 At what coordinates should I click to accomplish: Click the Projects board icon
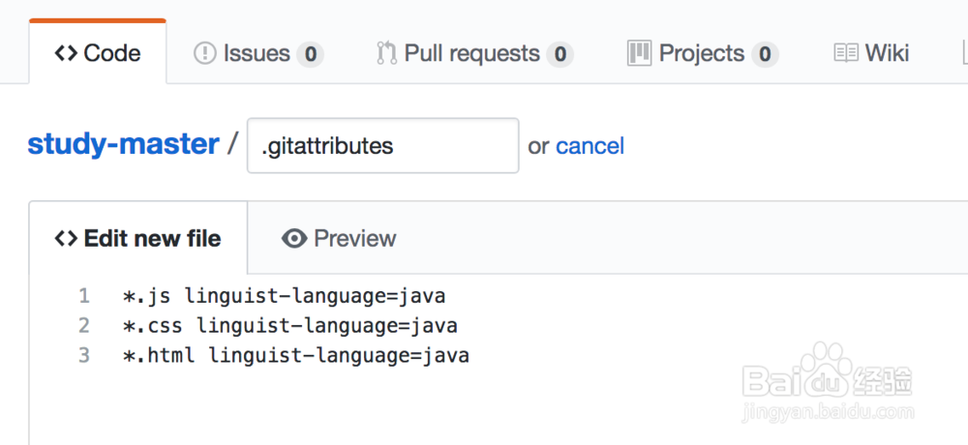[639, 53]
